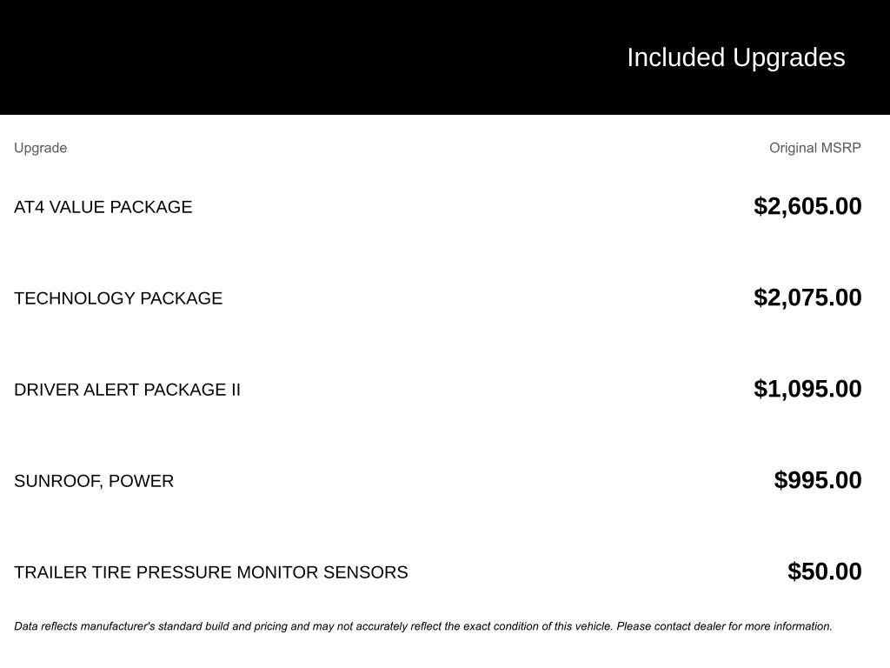Screen dimensions: 890x668
Task: Choose the DRIVER ALERT PACKAGE II entry
Action: (127, 390)
